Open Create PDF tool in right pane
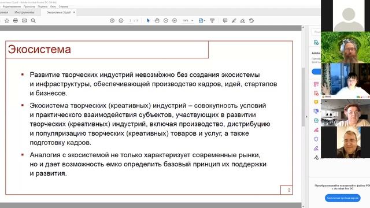The image size is (370, 208). point(316,93)
